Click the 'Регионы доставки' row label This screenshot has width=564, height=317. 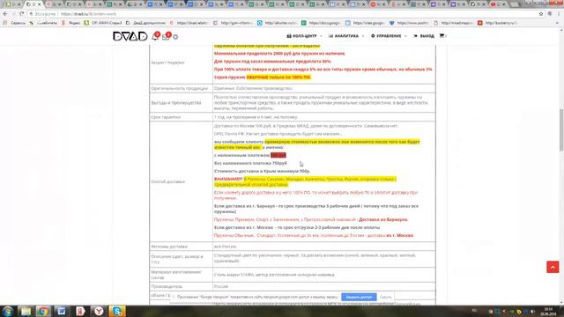(x=169, y=247)
